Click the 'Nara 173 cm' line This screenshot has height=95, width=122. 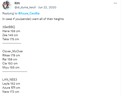pos(11,92)
